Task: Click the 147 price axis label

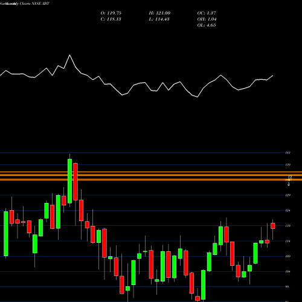Action: tap(288, 153)
